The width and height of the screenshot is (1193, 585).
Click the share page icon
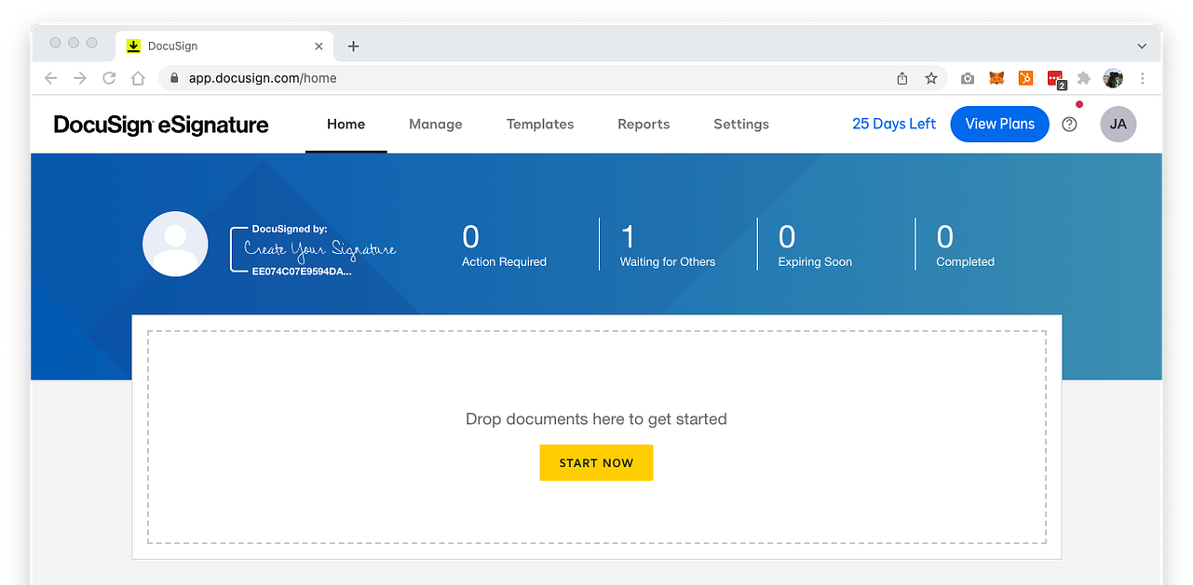(902, 78)
